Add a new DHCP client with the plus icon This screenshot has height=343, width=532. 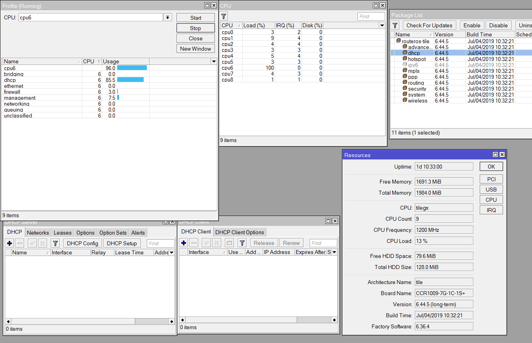(x=184, y=243)
